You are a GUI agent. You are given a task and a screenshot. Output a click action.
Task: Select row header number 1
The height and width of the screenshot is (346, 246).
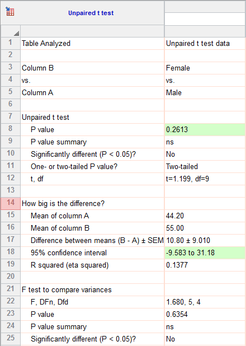11,43
